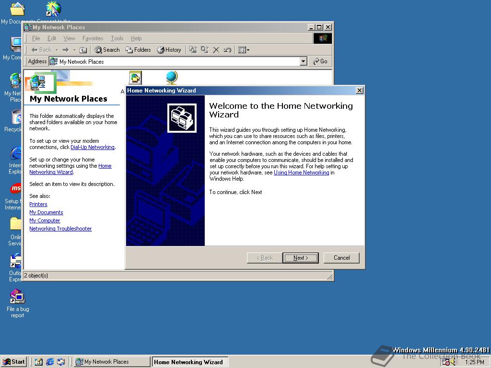Viewport: 491px width, 368px height.
Task: Click the Start button
Action: [x=14, y=362]
